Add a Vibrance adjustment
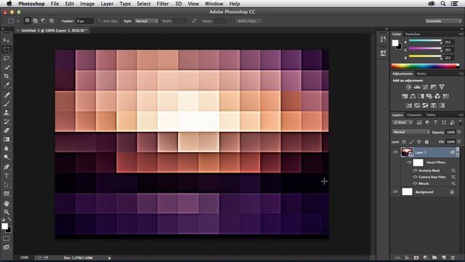Viewport: 465px width, 262px height. [442, 87]
